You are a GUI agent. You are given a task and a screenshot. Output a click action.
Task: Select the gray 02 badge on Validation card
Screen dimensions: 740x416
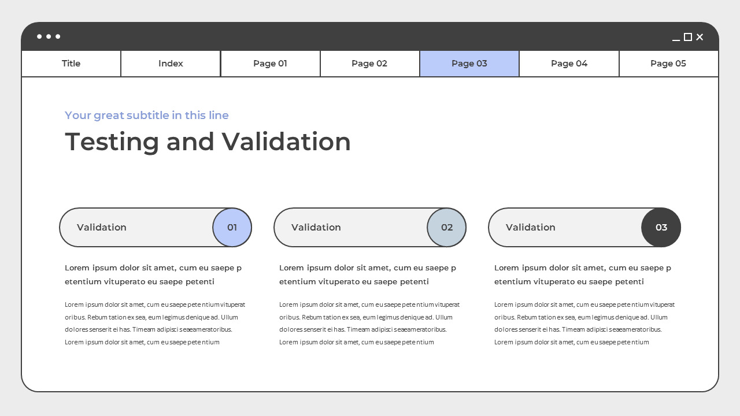click(446, 227)
